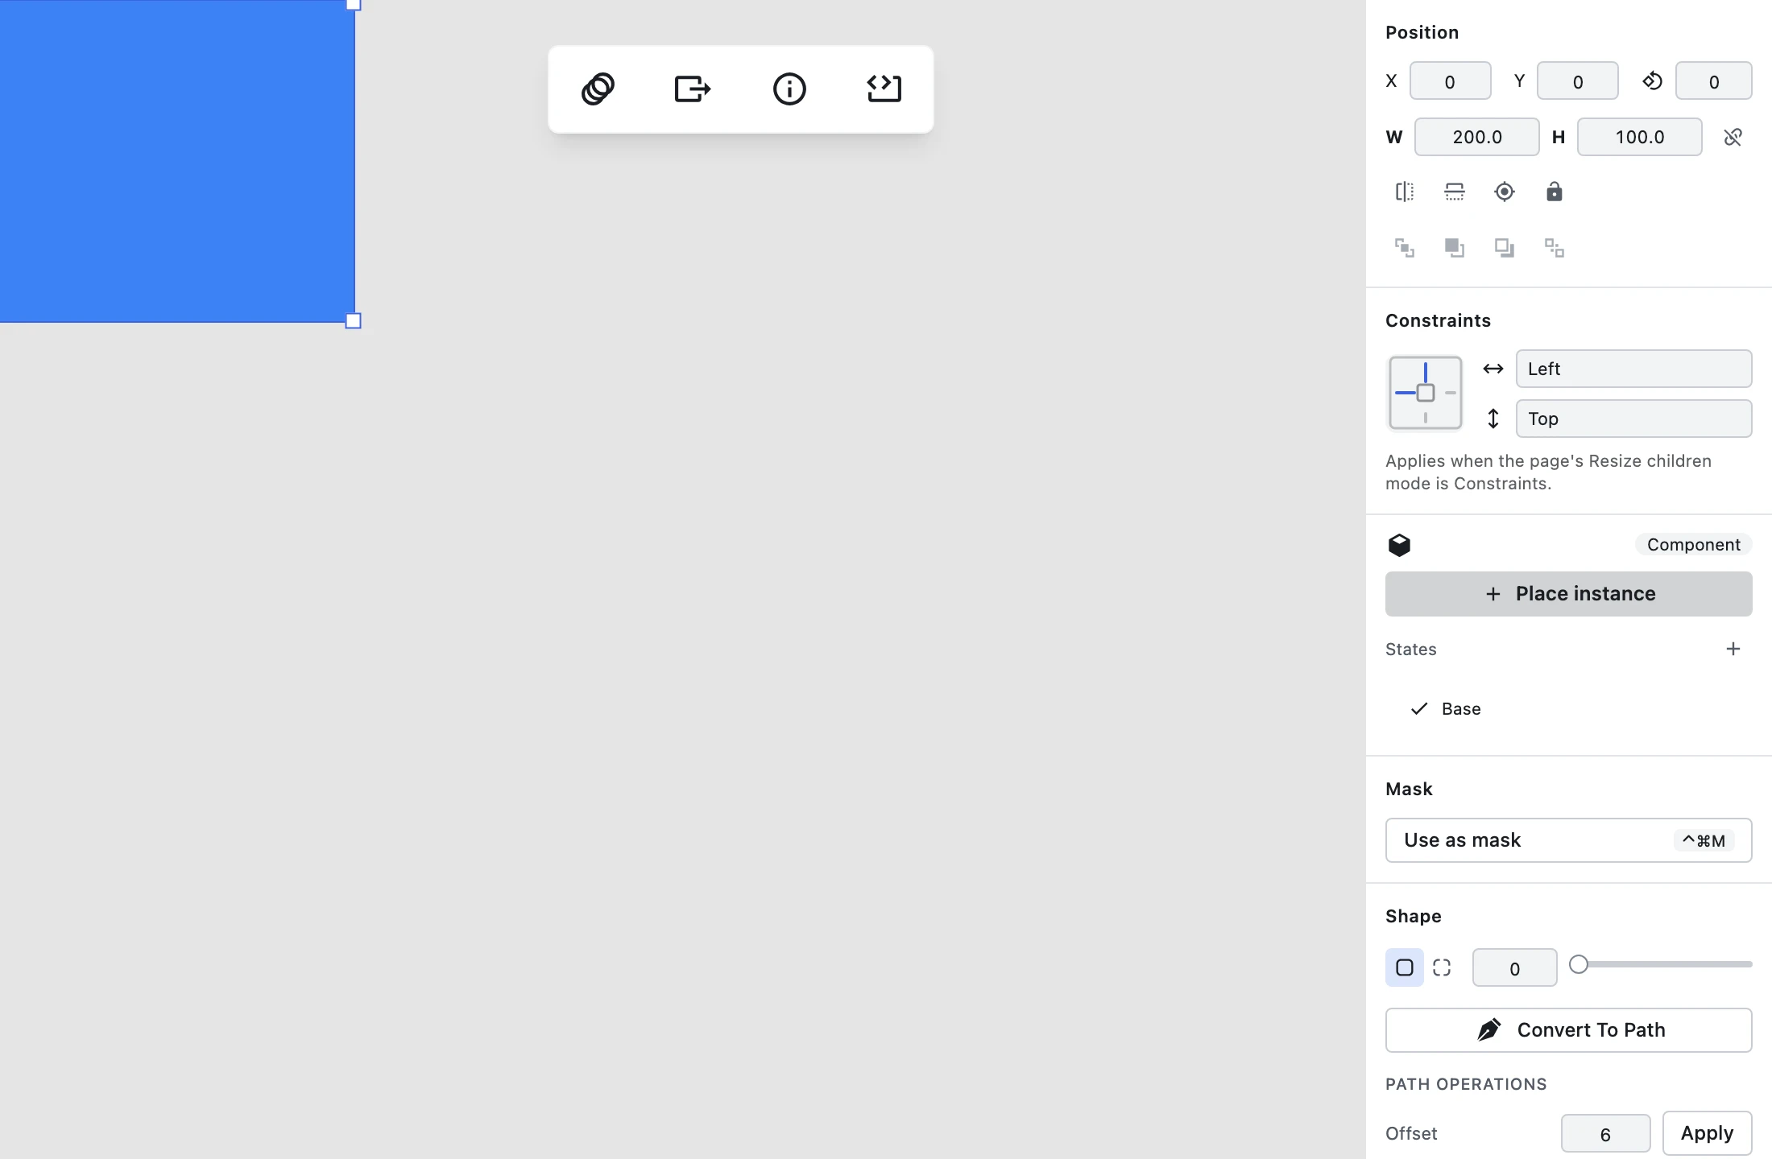Send the shape backward one step
Screen dimensions: 1772x1159
1505,248
